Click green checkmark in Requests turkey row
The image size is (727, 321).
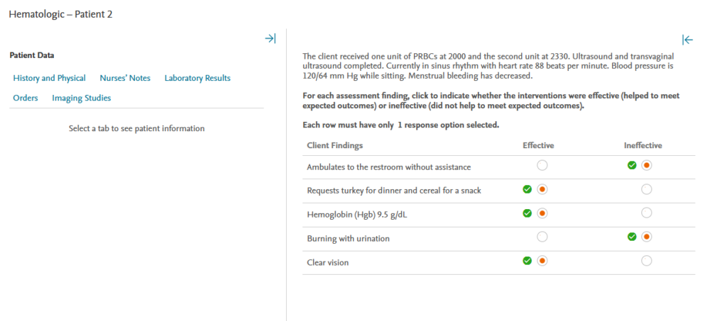(x=527, y=189)
